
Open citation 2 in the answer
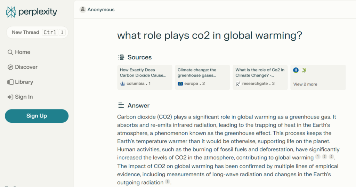tap(324, 157)
